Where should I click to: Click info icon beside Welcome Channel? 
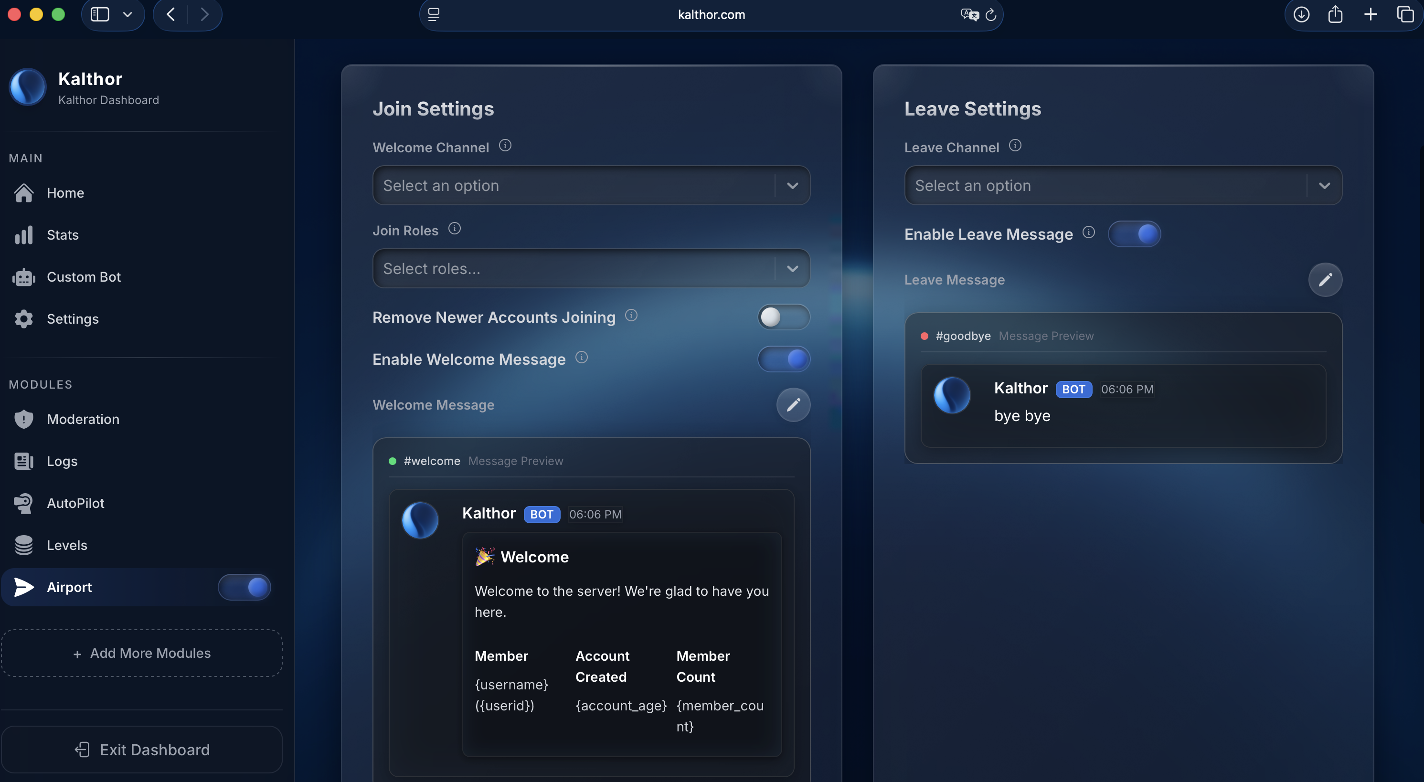tap(505, 145)
